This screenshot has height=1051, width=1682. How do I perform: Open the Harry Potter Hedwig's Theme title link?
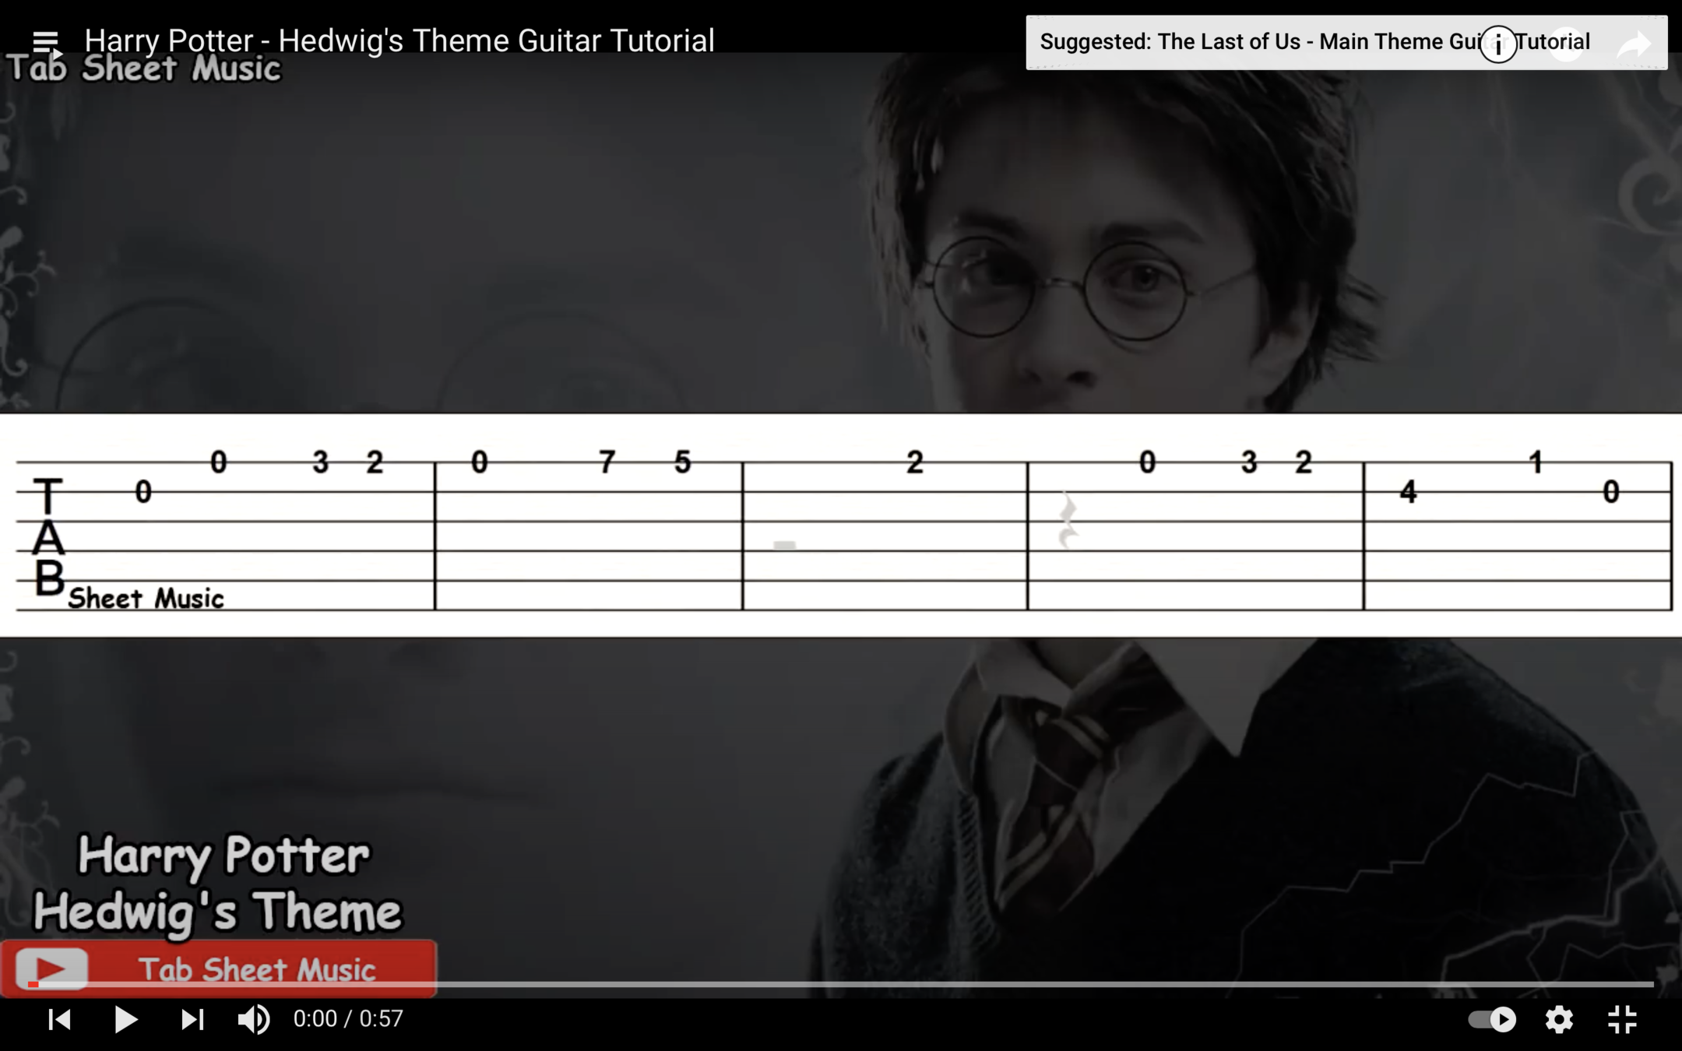tap(399, 40)
